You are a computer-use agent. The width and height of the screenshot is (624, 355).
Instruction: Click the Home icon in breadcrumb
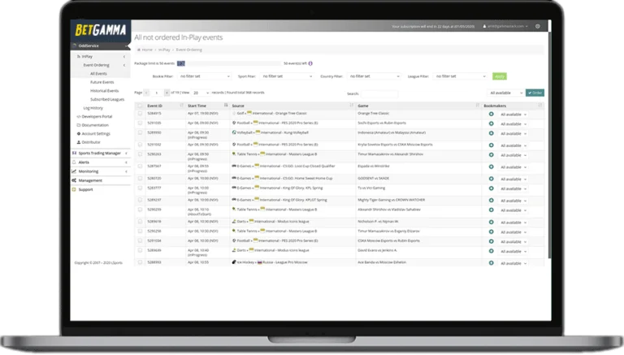139,50
